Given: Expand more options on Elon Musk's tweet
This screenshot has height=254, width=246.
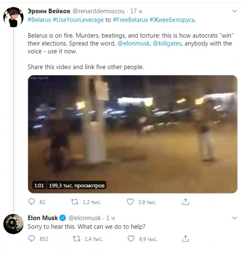Looking at the screenshot, I should (x=235, y=218).
